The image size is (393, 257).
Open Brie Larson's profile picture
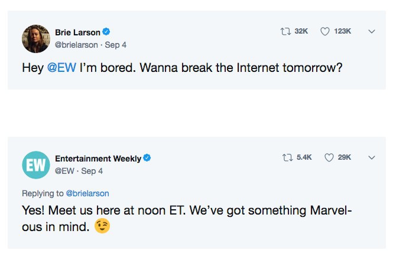point(36,39)
